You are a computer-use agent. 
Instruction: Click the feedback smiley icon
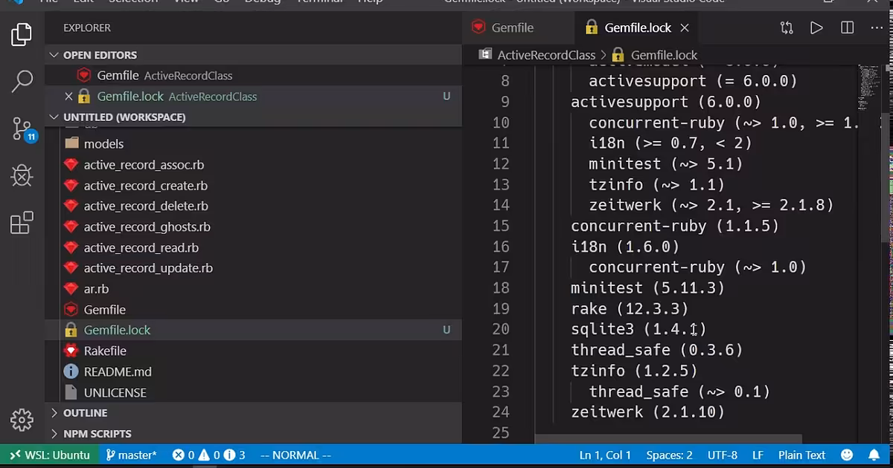[x=847, y=455]
